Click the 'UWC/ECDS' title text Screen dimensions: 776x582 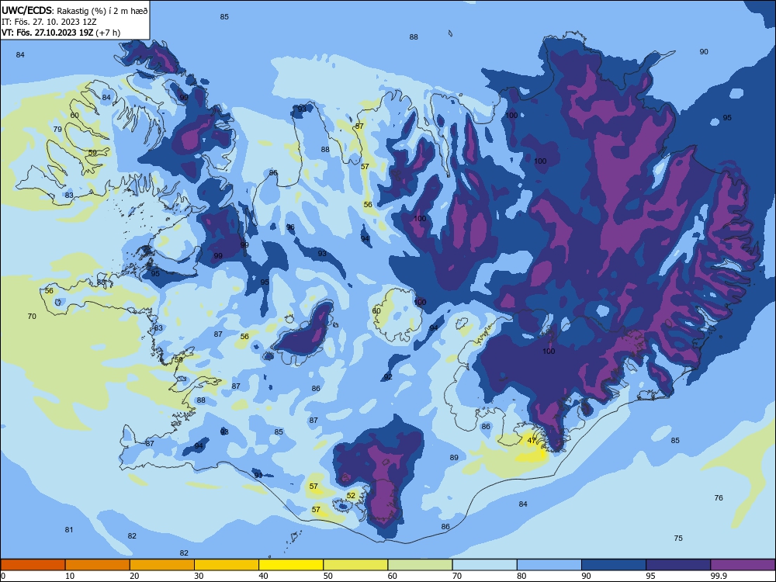coord(26,10)
